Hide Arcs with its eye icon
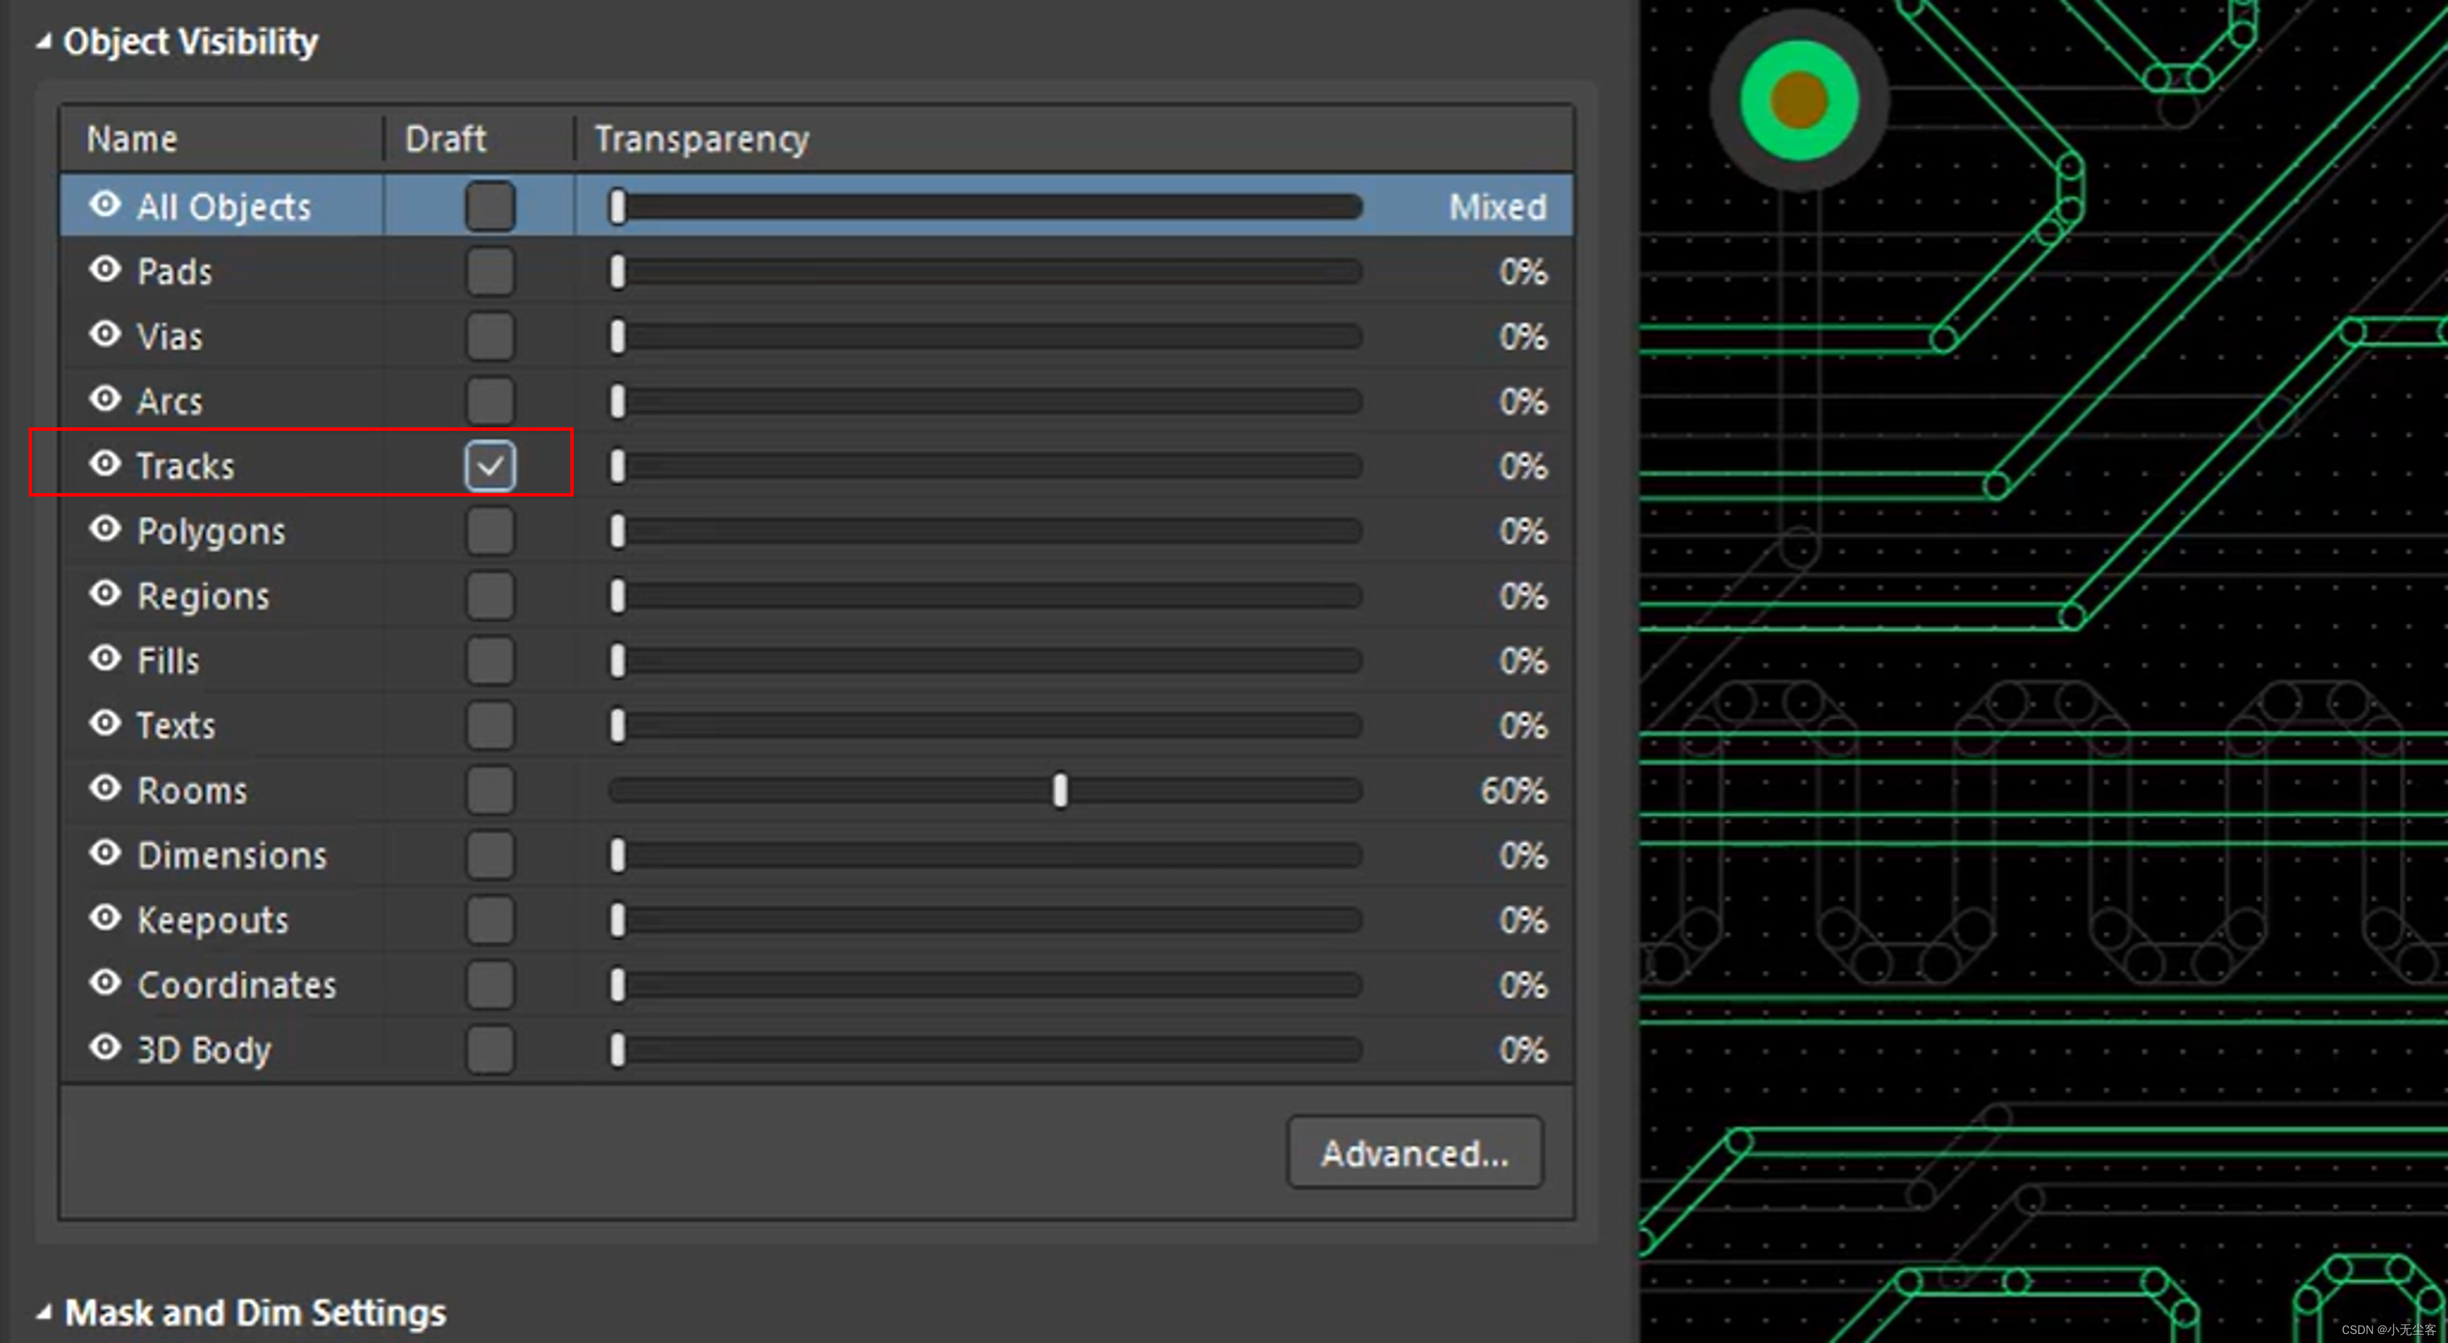The height and width of the screenshot is (1343, 2448). tap(105, 399)
